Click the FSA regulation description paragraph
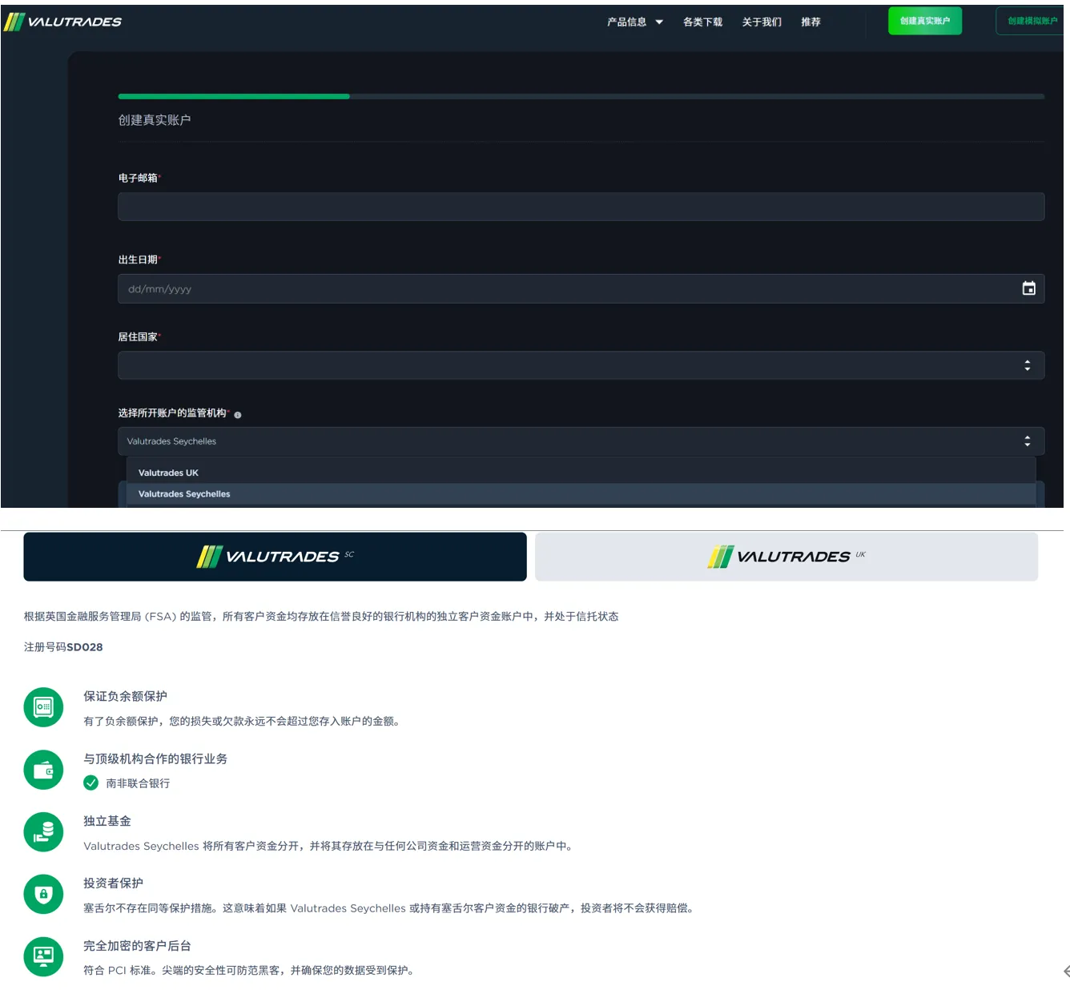 pyautogui.click(x=321, y=616)
